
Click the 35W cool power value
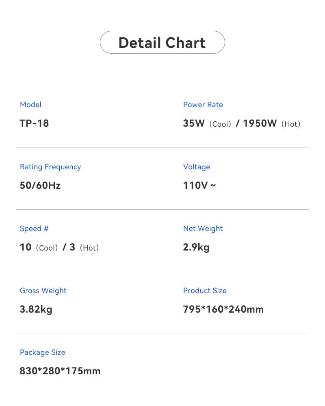click(194, 123)
